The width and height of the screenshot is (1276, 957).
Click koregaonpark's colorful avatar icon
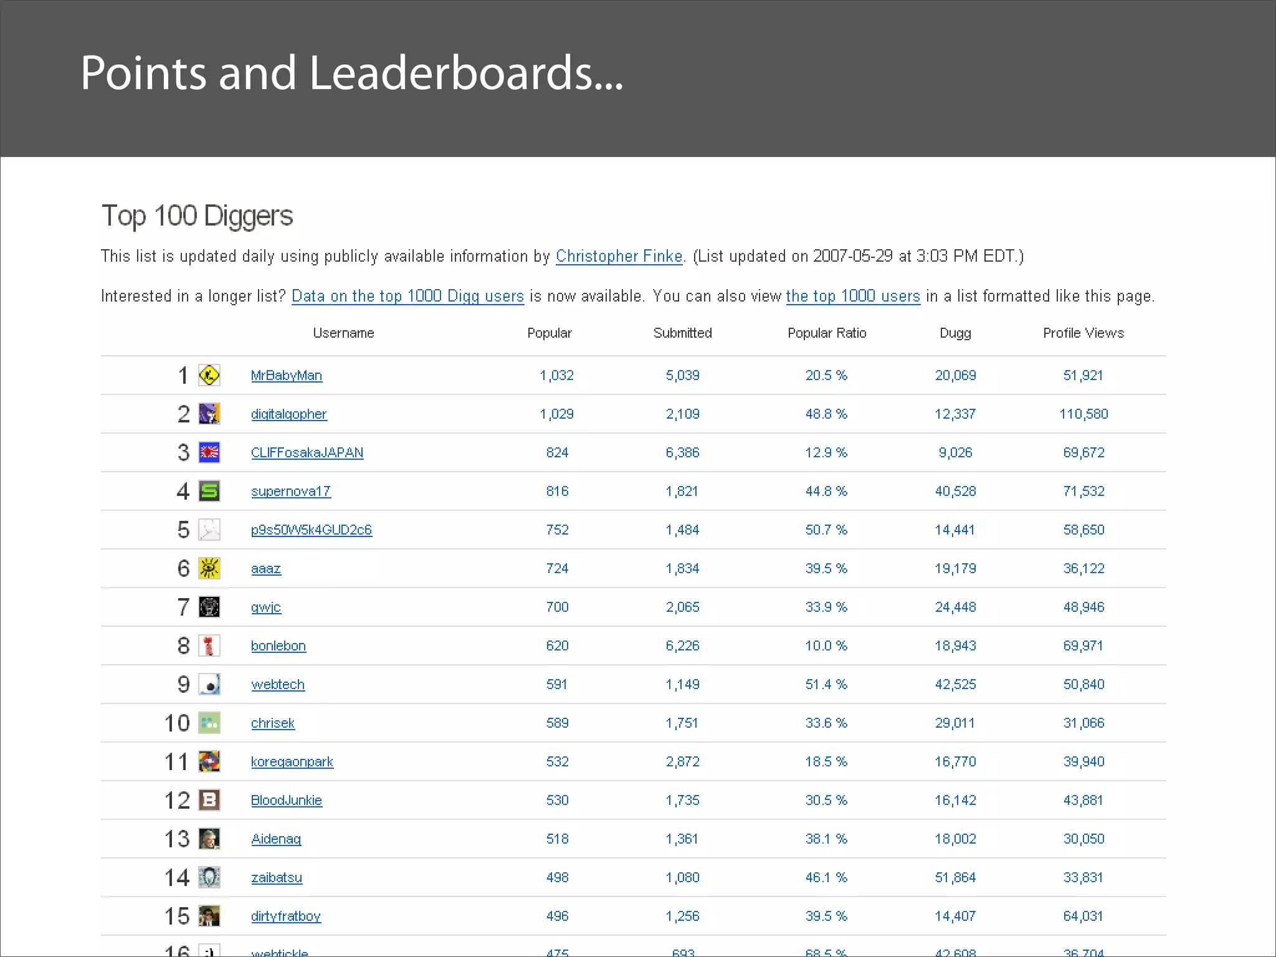[209, 761]
